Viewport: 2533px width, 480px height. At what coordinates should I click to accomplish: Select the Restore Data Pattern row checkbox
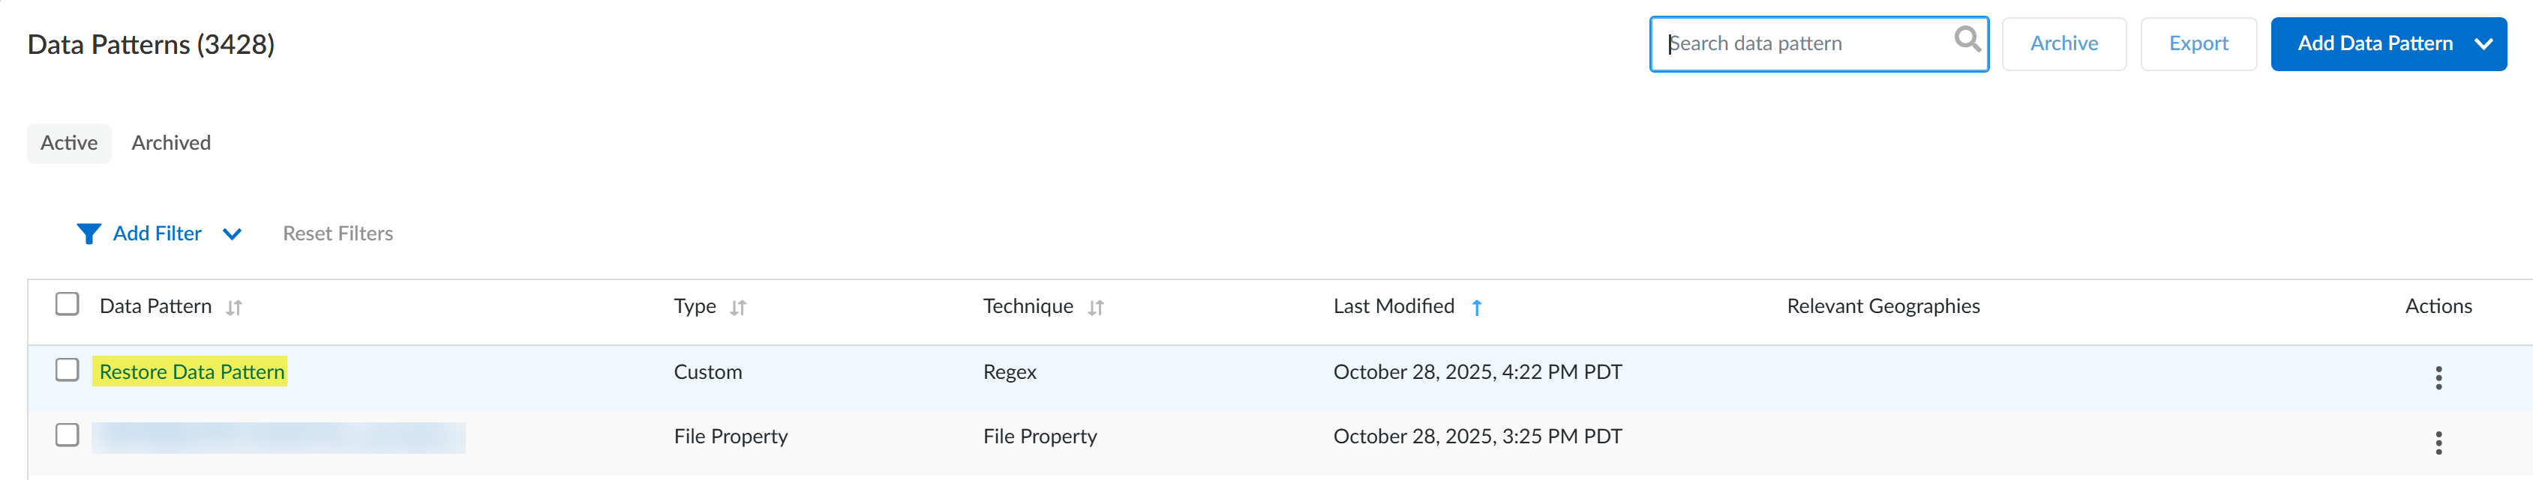point(67,370)
